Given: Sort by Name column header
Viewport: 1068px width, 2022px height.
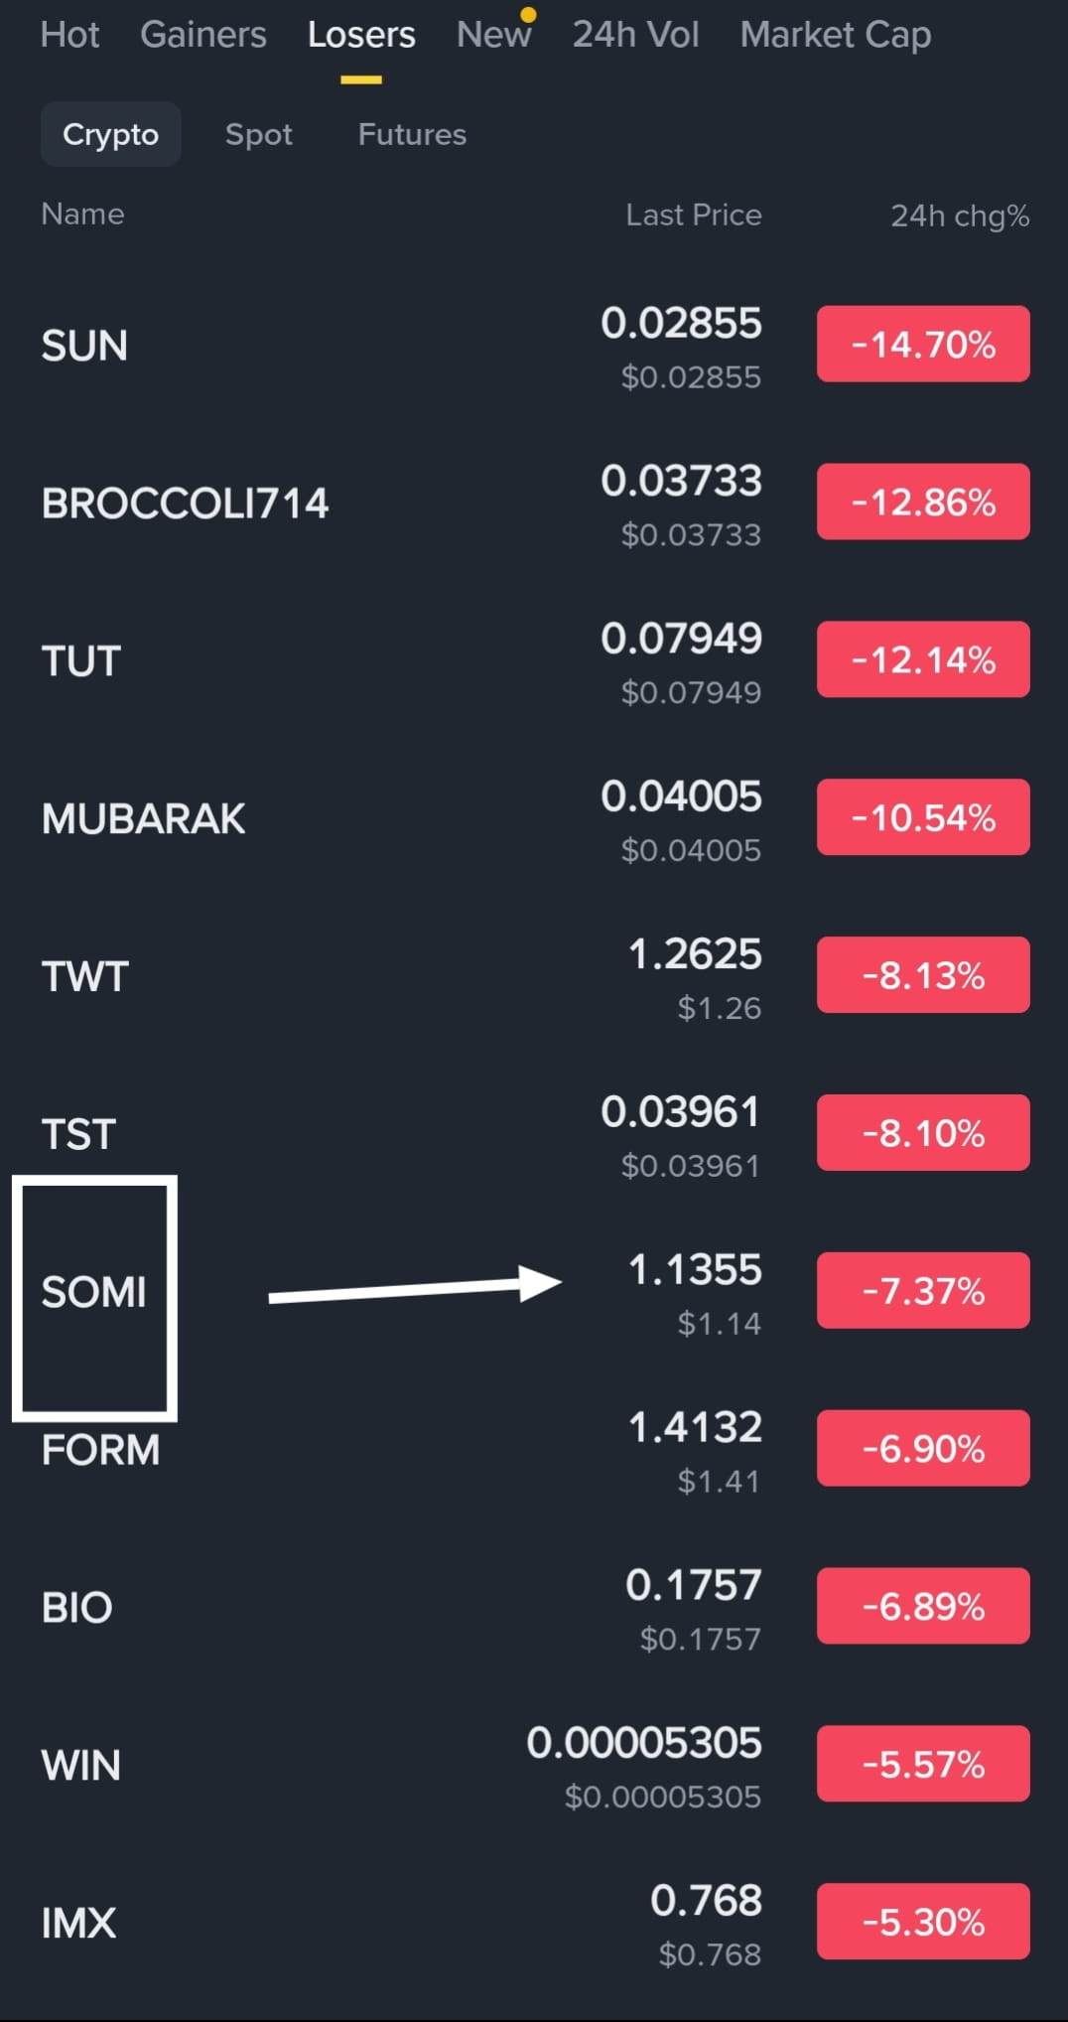Looking at the screenshot, I should click(82, 215).
